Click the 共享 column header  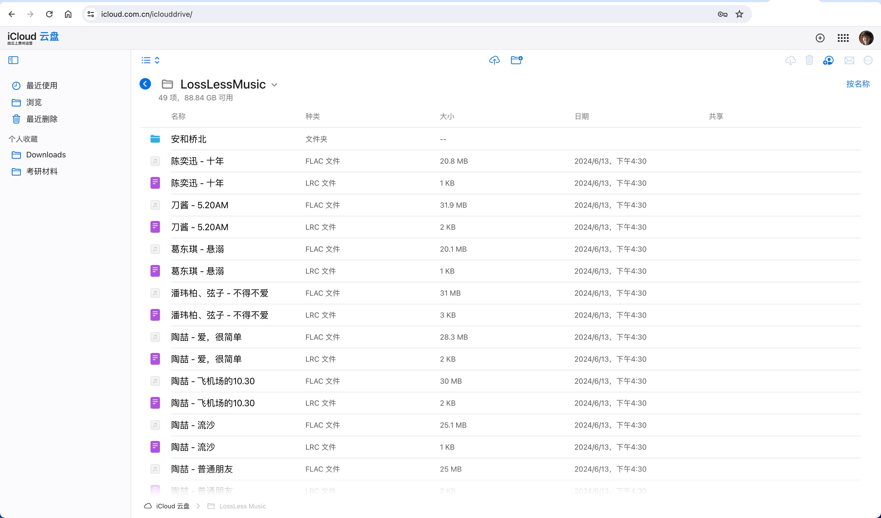click(716, 116)
